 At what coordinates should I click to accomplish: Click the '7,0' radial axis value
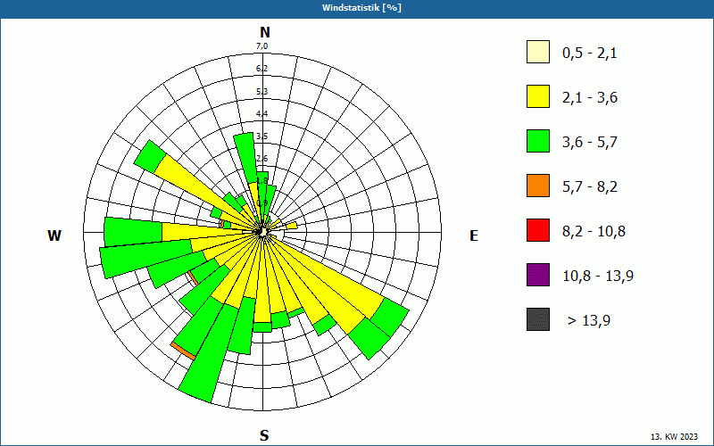(262, 46)
